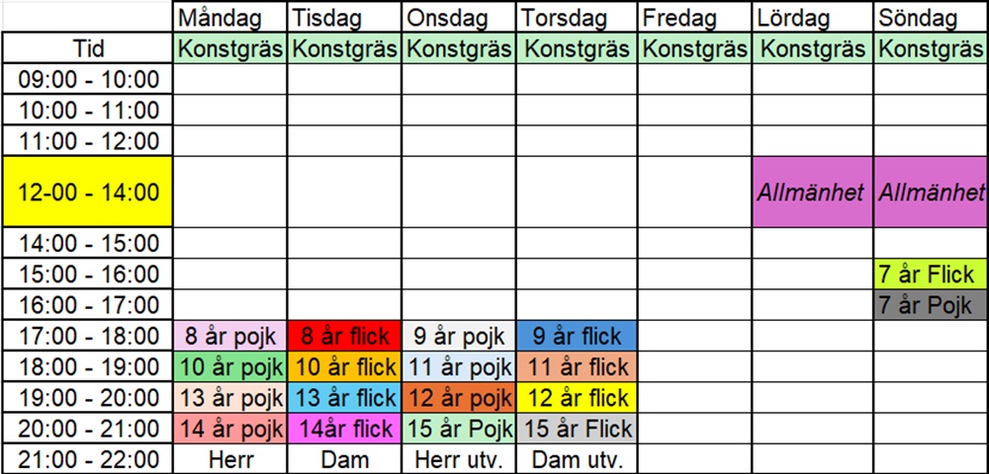Select the 7 år Flick cell
This screenshot has height=474, width=989.
(x=931, y=274)
